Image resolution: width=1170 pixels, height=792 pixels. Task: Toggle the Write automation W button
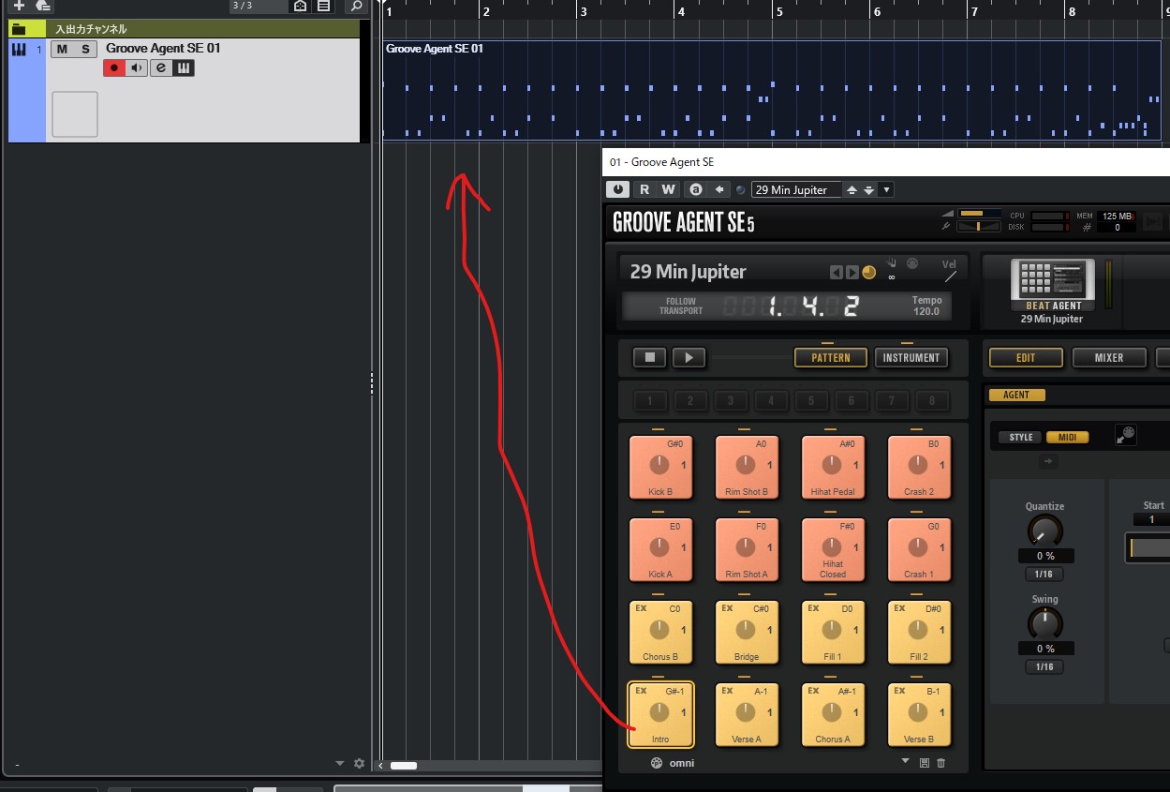[668, 189]
